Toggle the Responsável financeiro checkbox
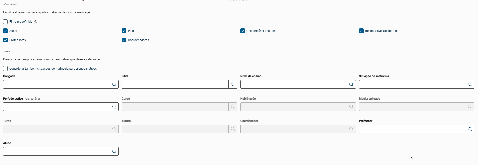This screenshot has width=478, height=165. (x=243, y=31)
